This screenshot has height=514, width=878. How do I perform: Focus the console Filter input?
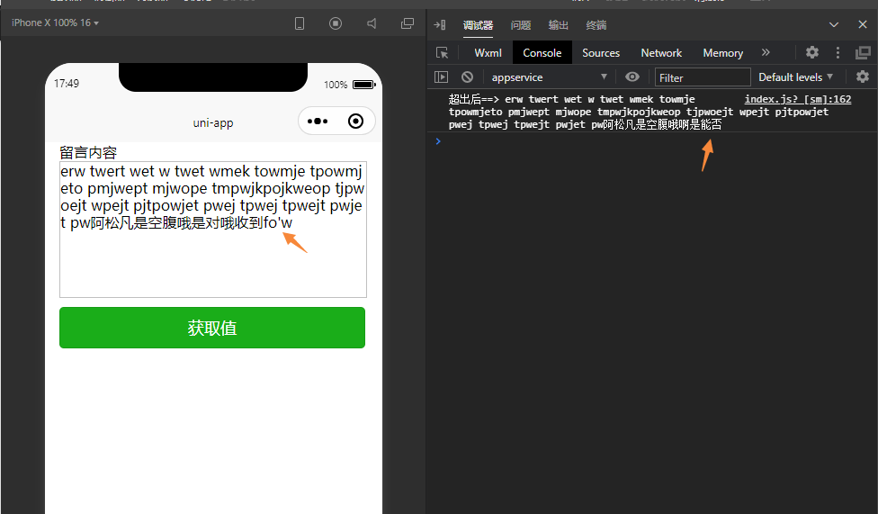click(703, 77)
